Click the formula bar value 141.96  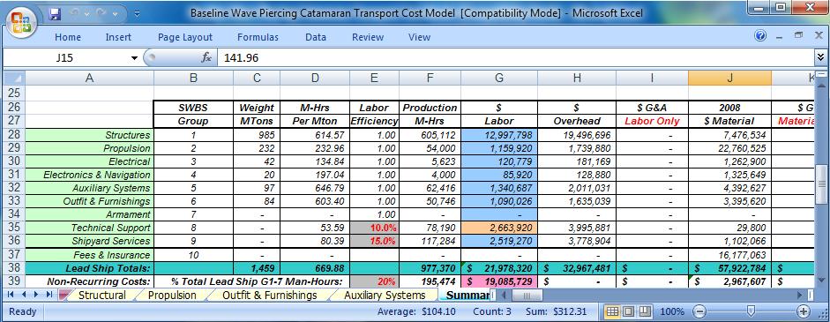(x=242, y=57)
